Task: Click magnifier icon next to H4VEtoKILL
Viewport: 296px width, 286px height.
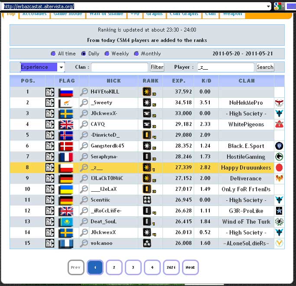Action: 84,92
